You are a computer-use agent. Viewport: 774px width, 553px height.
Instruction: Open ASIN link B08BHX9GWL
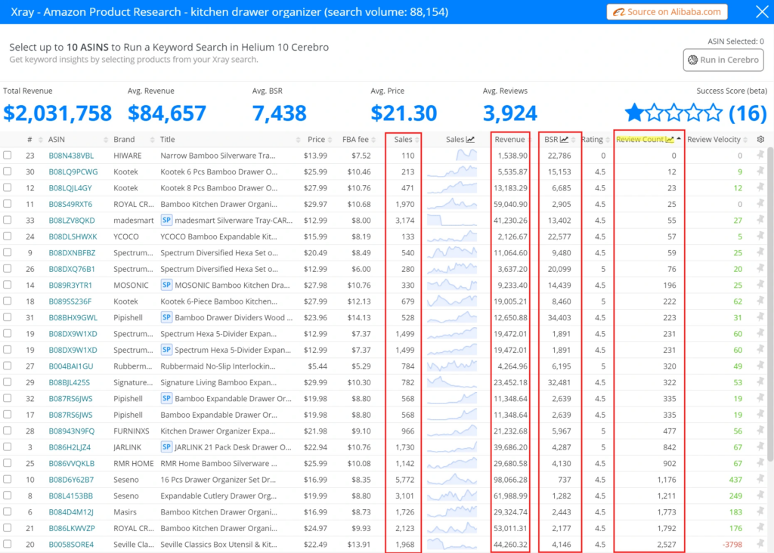pos(73,317)
